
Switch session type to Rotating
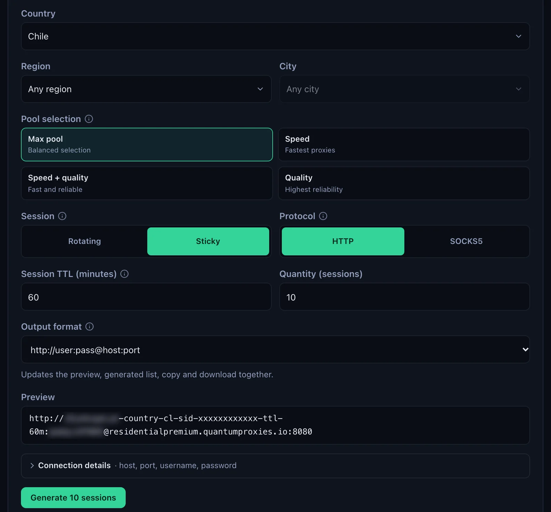click(x=85, y=241)
